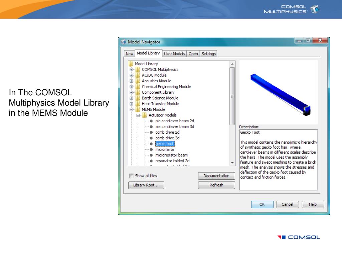Viewport: 342px width, 256px height.
Task: Expand the Acoustics Module node
Action: coord(131,81)
